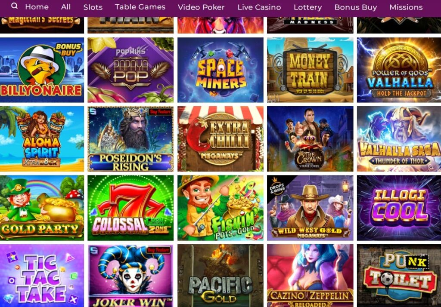Click the search magnifier icon

click(x=14, y=6)
